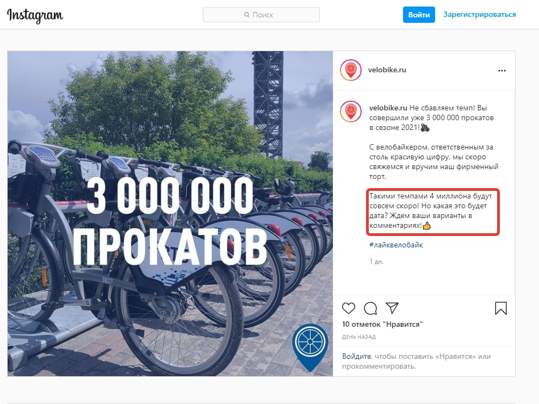Click the ДЕНЬ НАЗАД post date

[x=359, y=337]
